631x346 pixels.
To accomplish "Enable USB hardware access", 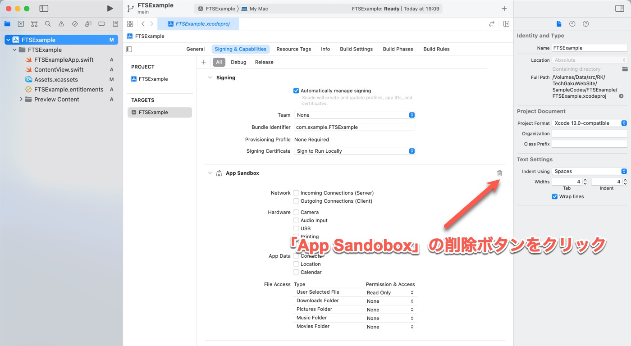I will [296, 228].
